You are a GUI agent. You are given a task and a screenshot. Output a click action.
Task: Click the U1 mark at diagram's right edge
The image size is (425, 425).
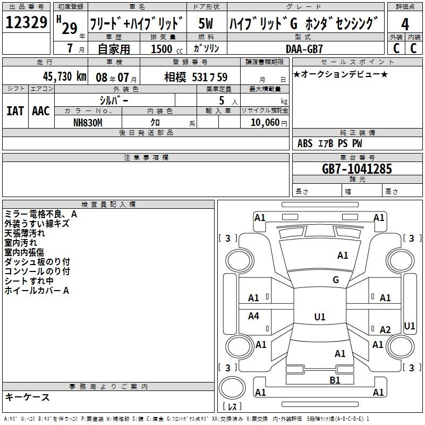410,326
